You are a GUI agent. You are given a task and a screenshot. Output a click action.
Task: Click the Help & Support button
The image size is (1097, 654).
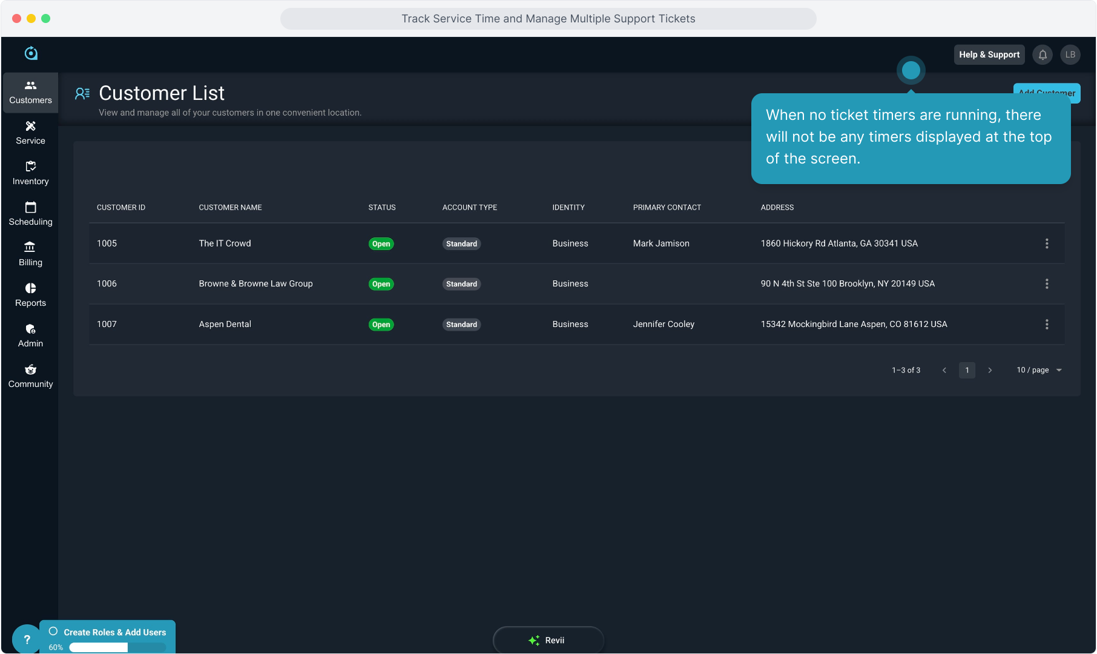coord(989,54)
